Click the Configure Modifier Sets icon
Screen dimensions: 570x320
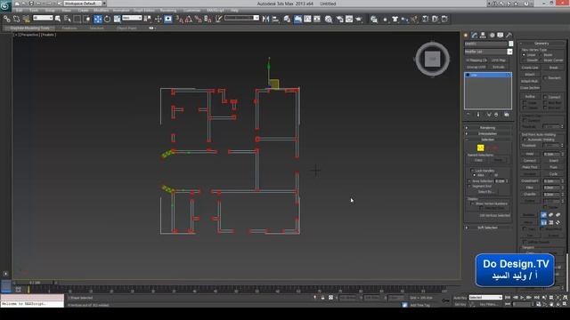(x=507, y=115)
